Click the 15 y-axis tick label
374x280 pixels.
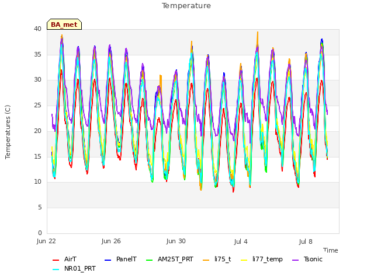(37, 156)
